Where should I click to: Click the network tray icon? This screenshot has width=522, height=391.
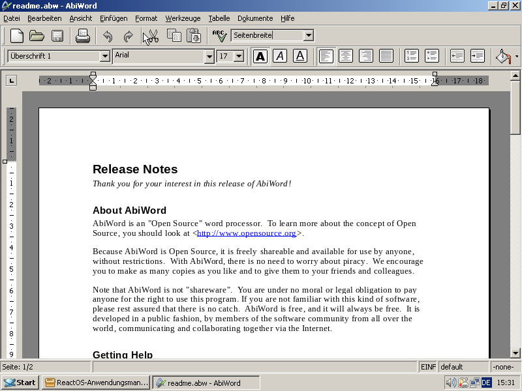475,383
